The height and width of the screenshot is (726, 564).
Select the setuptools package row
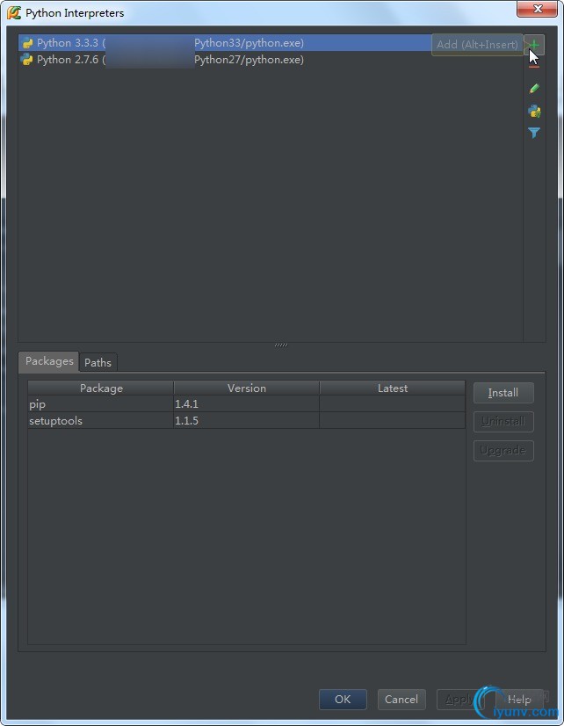247,420
